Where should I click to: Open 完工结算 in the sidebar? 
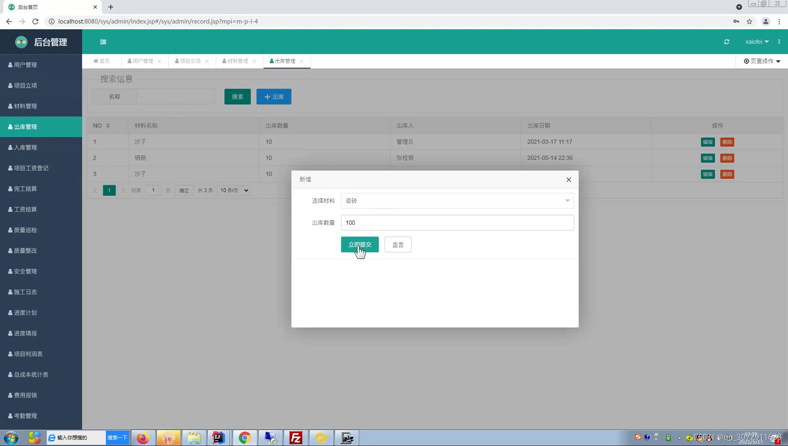pyautogui.click(x=41, y=189)
